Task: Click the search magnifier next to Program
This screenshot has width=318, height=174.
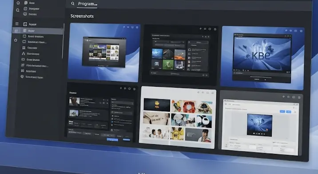Action: point(72,4)
